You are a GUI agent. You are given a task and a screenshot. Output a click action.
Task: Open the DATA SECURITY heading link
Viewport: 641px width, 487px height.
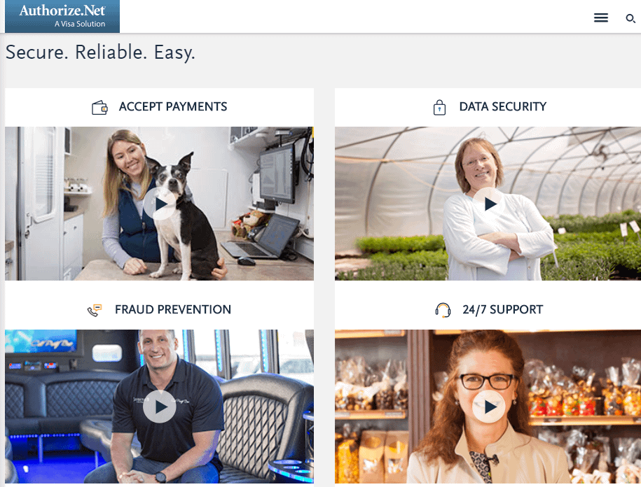click(x=502, y=106)
